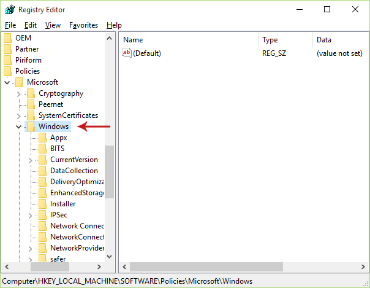Collapse the Windows key
This screenshot has height=288, width=370.
[19, 126]
